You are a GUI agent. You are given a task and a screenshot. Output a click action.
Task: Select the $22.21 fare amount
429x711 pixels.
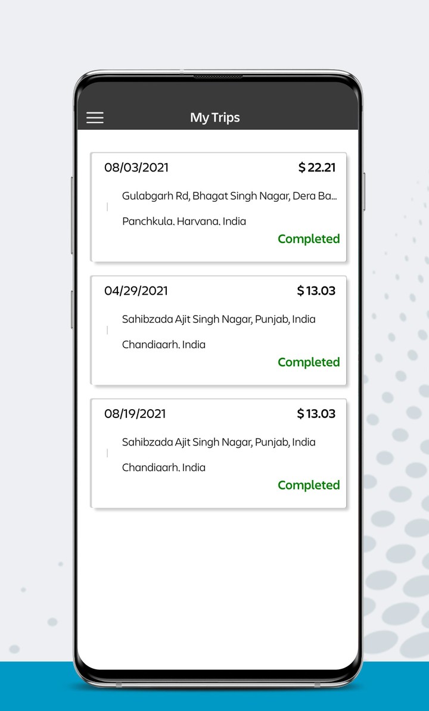pos(317,168)
